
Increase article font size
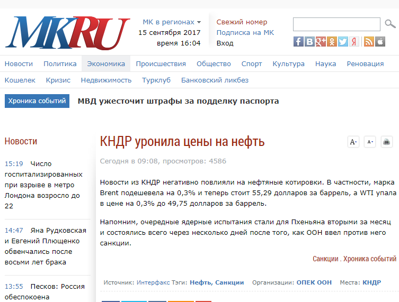coord(353,142)
